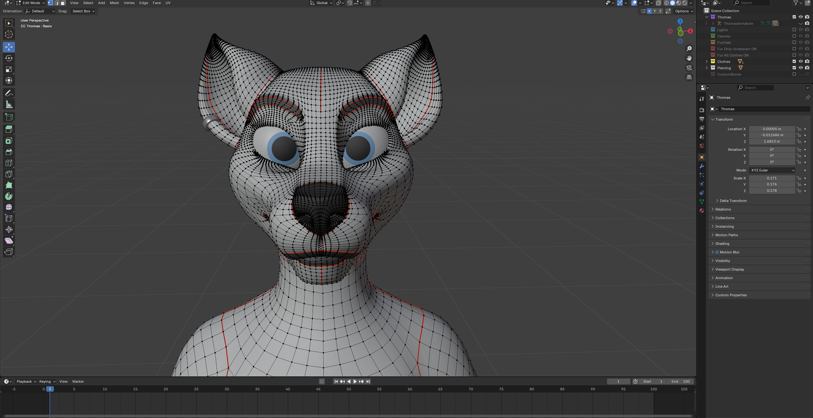Open Object Data mesh properties tab
The image size is (813, 418).
point(702,202)
